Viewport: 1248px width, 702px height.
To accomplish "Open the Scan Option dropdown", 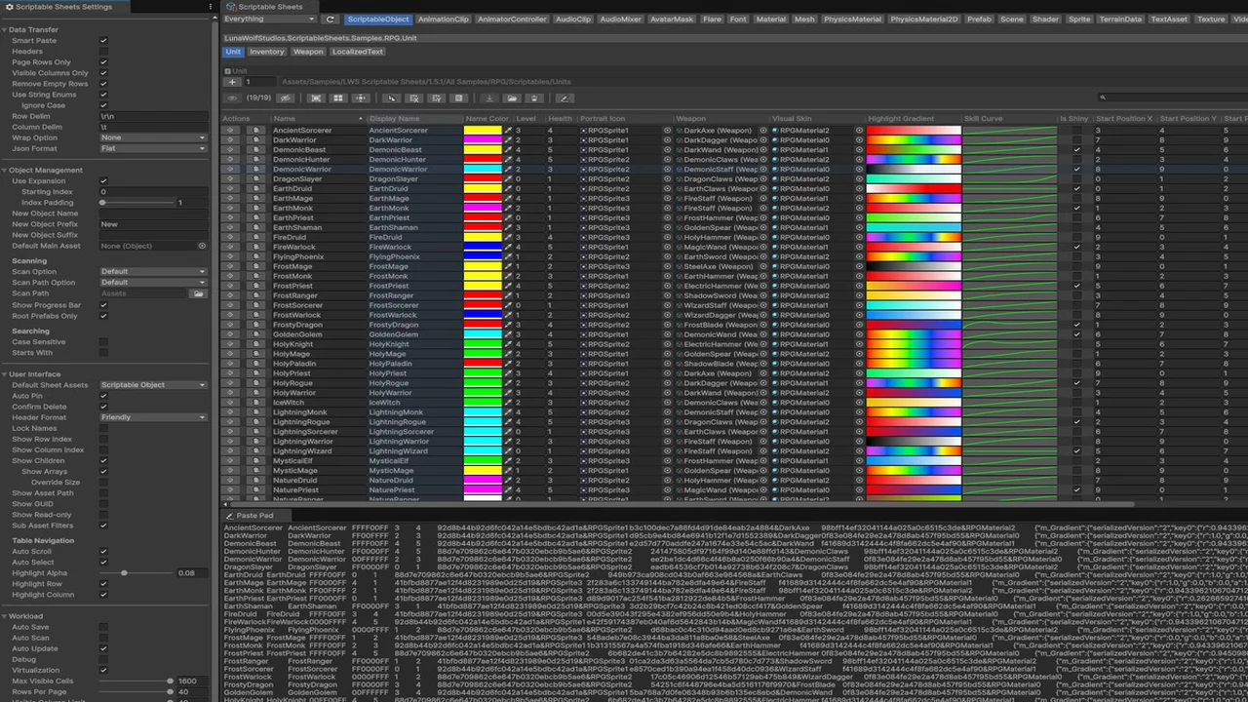I will (153, 272).
